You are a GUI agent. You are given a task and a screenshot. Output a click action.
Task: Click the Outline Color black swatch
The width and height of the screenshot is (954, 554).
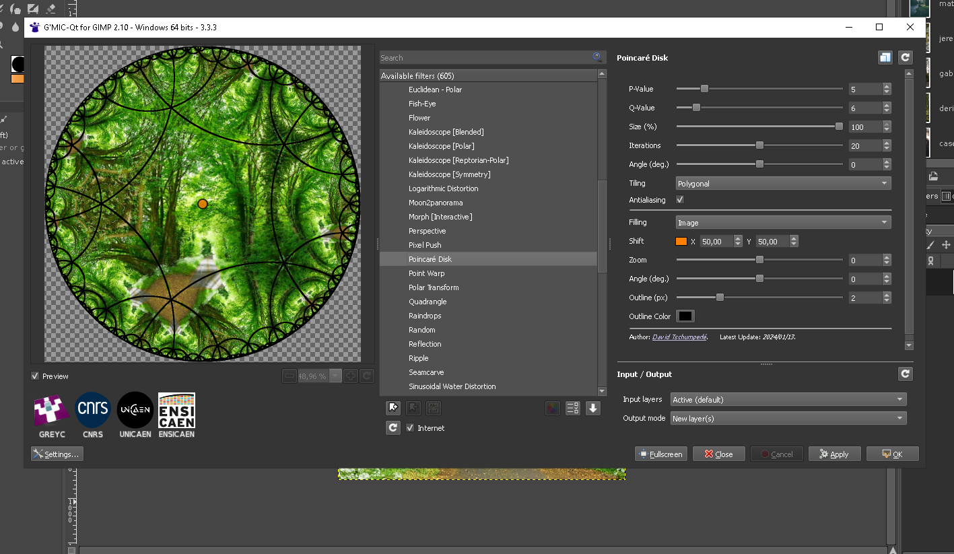tap(685, 316)
